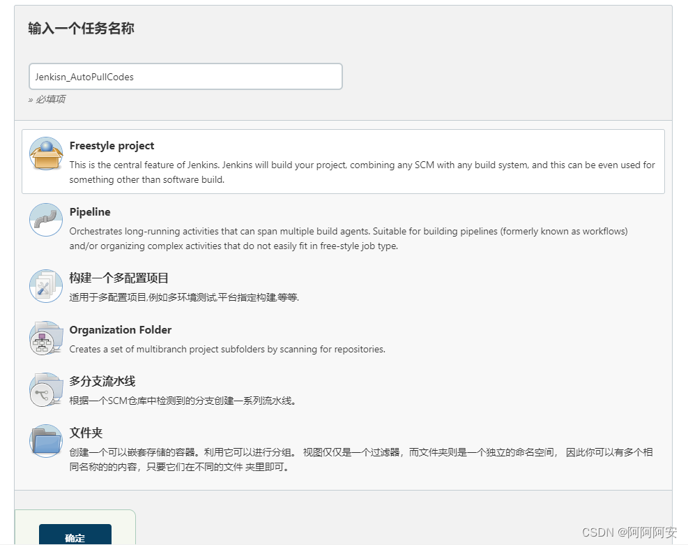Click the Freestyle project box icon
Viewport: 688px width, 545px height.
click(x=46, y=154)
